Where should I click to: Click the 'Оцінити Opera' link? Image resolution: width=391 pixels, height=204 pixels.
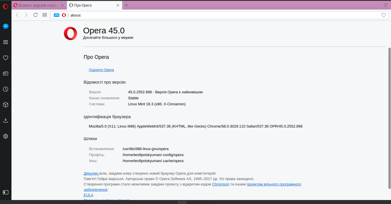[x=101, y=70]
